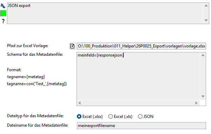This screenshot has width=211, height=134.
Task: Click the "Dateityp für das Metadatenfile:" label
Action: pyautogui.click(x=35, y=116)
